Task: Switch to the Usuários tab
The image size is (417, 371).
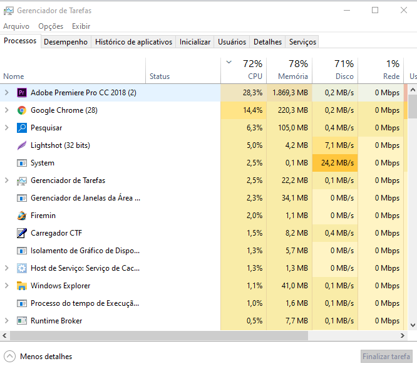Action: tap(232, 42)
